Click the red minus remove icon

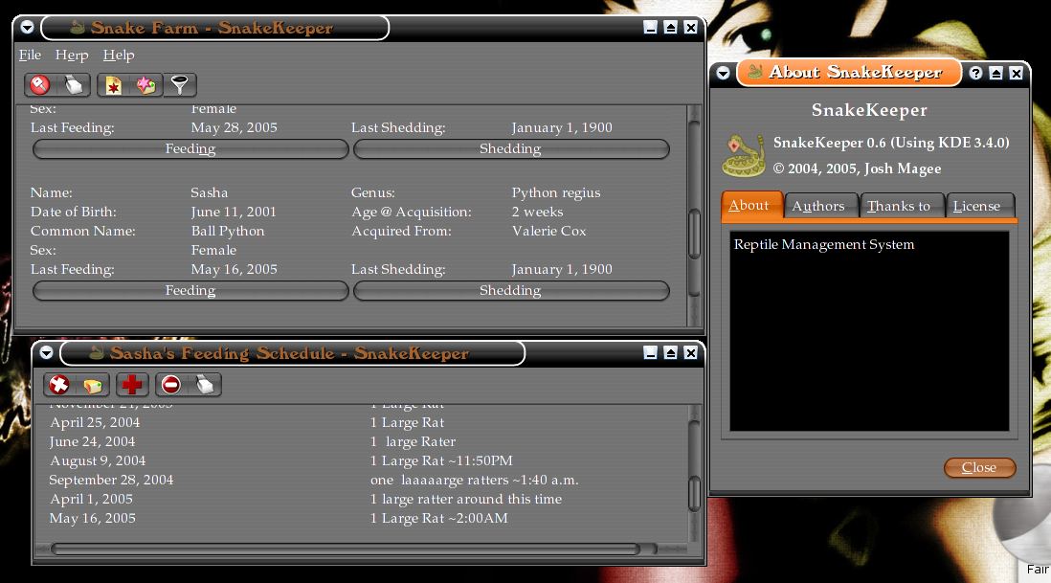pos(171,385)
